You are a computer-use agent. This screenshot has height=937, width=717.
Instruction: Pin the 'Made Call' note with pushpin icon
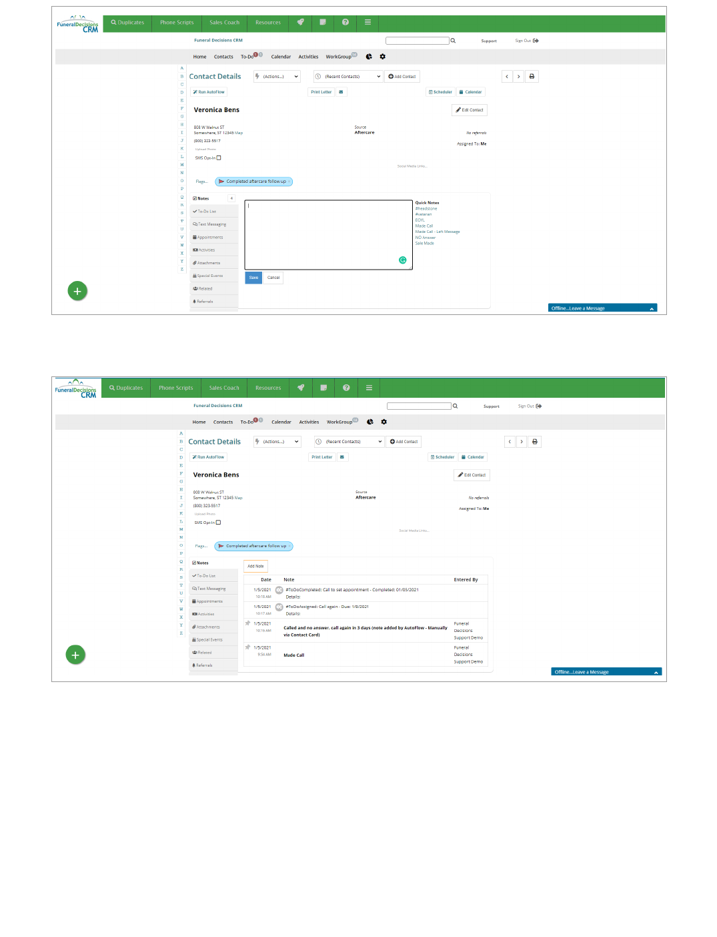(x=248, y=647)
